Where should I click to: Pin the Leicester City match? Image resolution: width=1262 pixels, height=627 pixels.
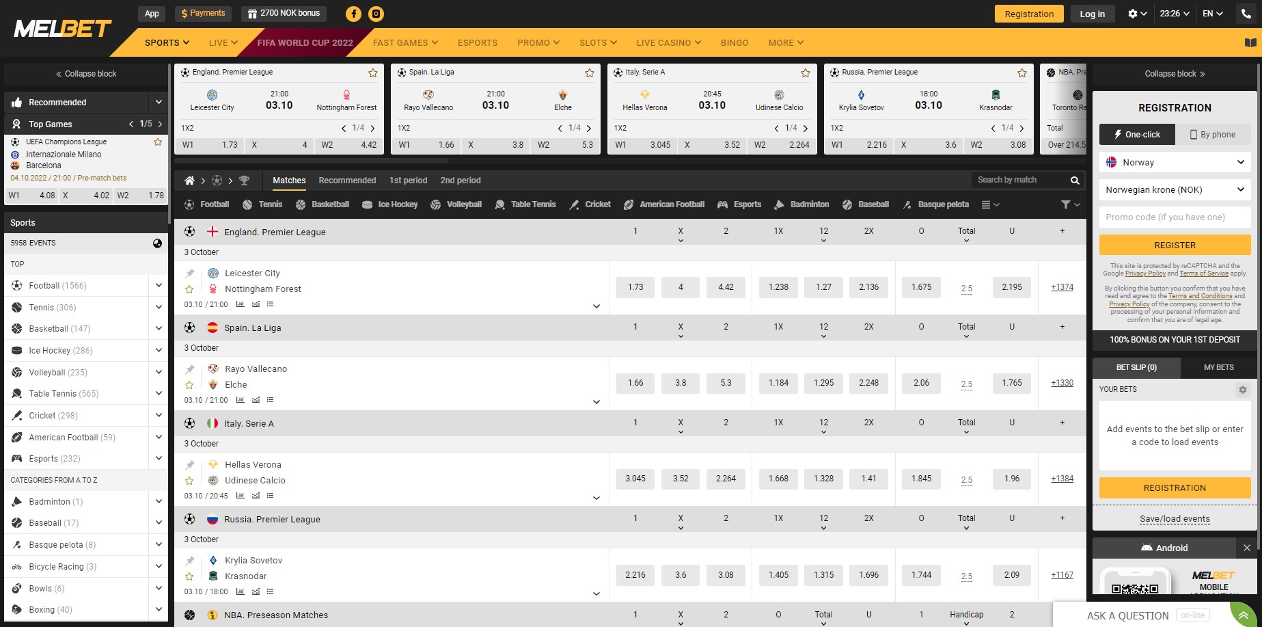pyautogui.click(x=190, y=274)
